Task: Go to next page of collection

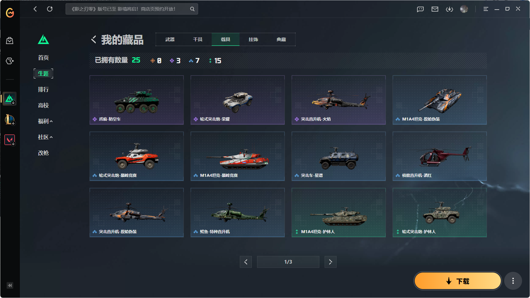Action: click(331, 262)
